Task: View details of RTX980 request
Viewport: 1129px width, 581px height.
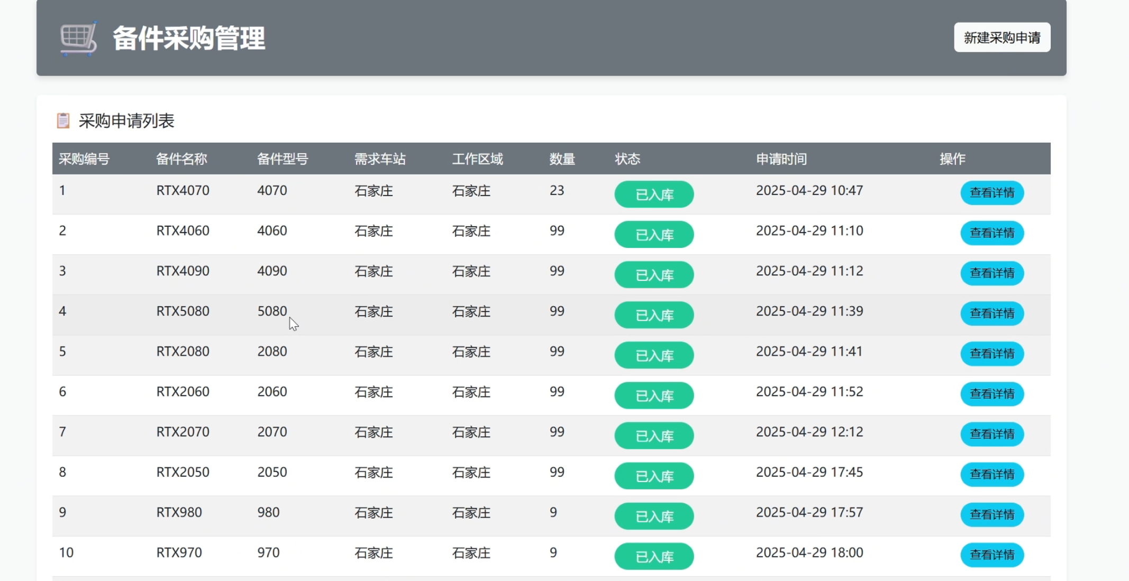Action: click(991, 514)
